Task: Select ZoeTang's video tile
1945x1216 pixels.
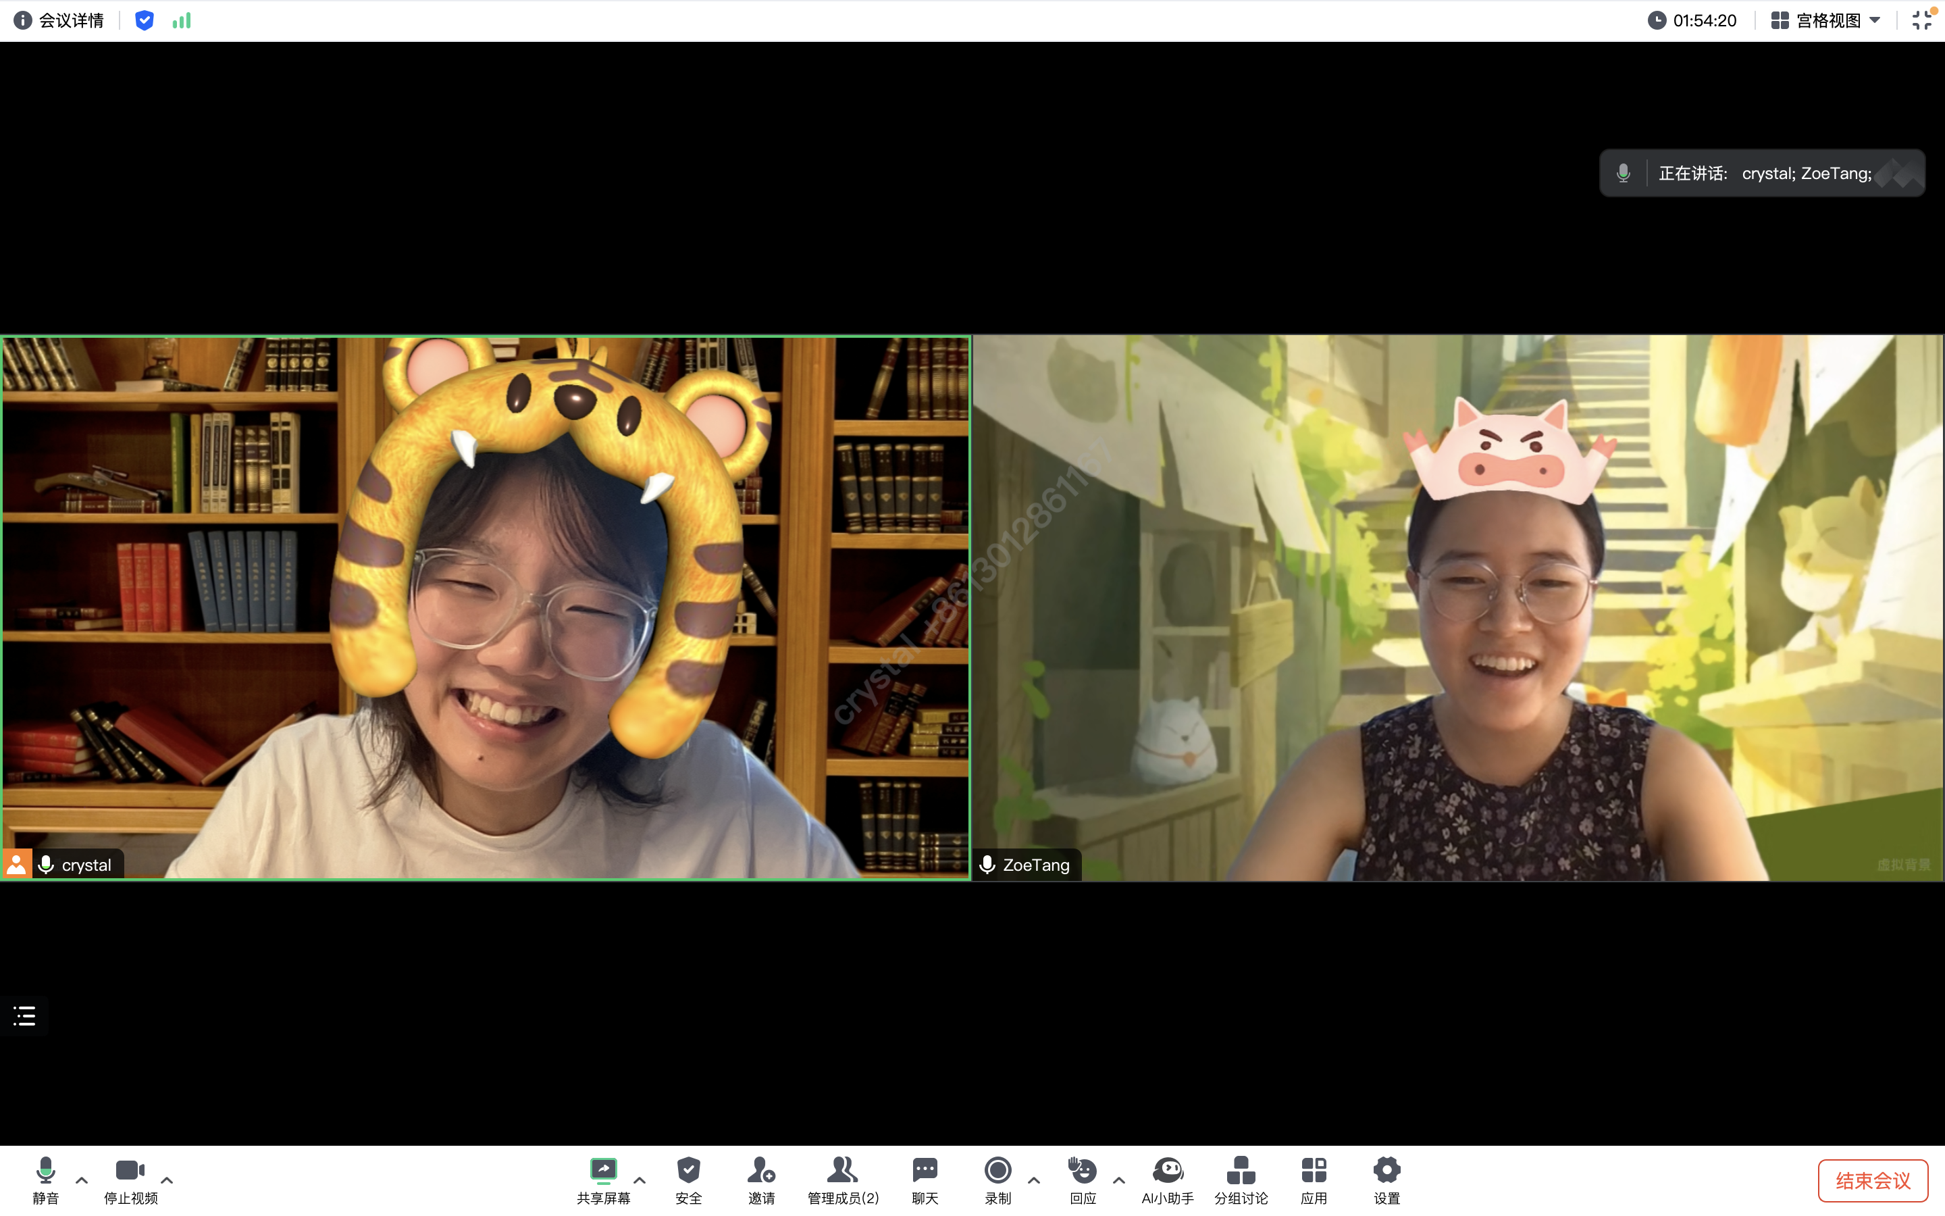Action: point(1457,607)
